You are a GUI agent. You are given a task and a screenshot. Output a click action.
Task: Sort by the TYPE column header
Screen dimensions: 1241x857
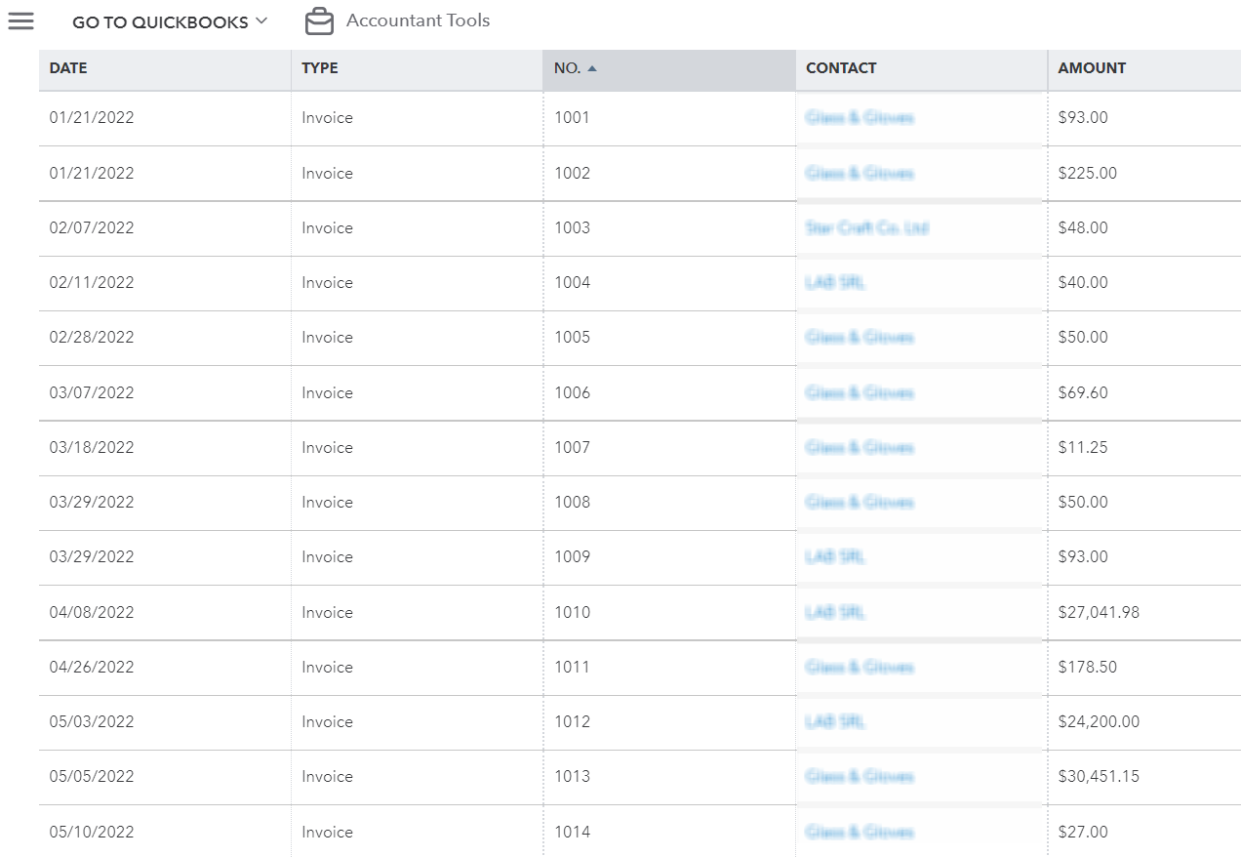click(x=417, y=68)
